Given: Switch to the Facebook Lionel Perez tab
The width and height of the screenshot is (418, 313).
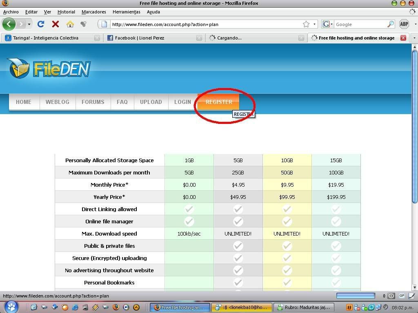Looking at the screenshot, I should [x=154, y=38].
